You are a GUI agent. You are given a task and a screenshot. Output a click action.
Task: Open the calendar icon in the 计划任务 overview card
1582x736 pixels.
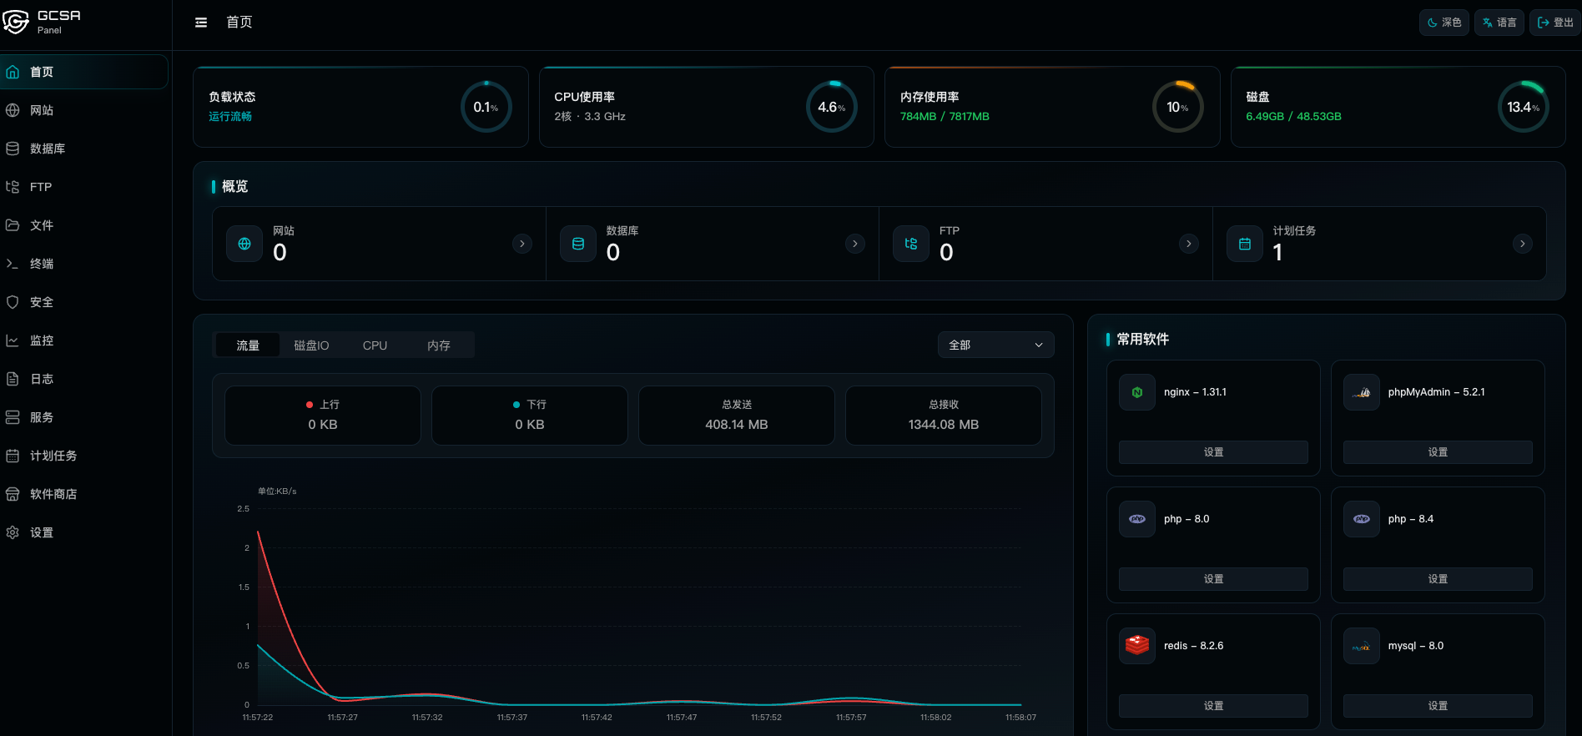(x=1245, y=244)
